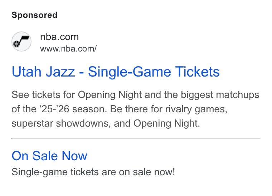Click the Sponsored label
Viewport: 272px width, 196px height.
click(x=34, y=15)
